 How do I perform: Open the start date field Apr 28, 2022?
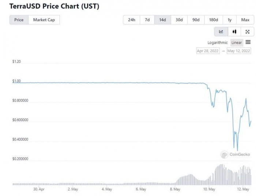point(208,51)
